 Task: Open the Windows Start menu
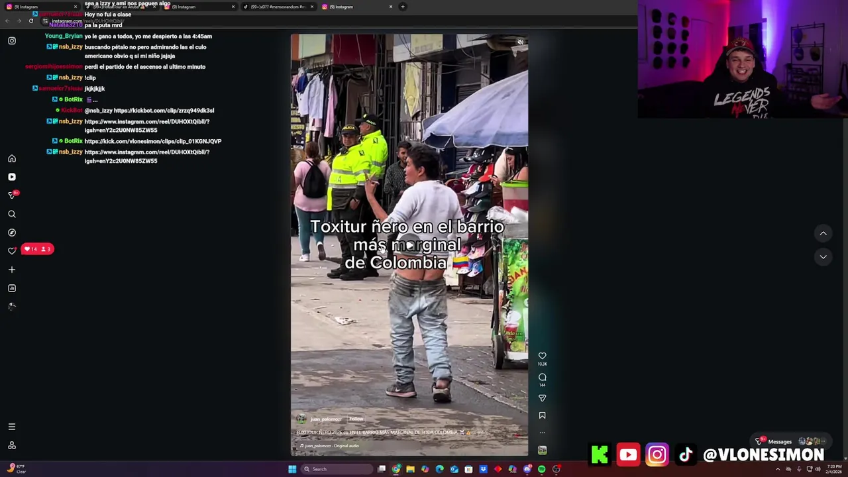coord(291,469)
